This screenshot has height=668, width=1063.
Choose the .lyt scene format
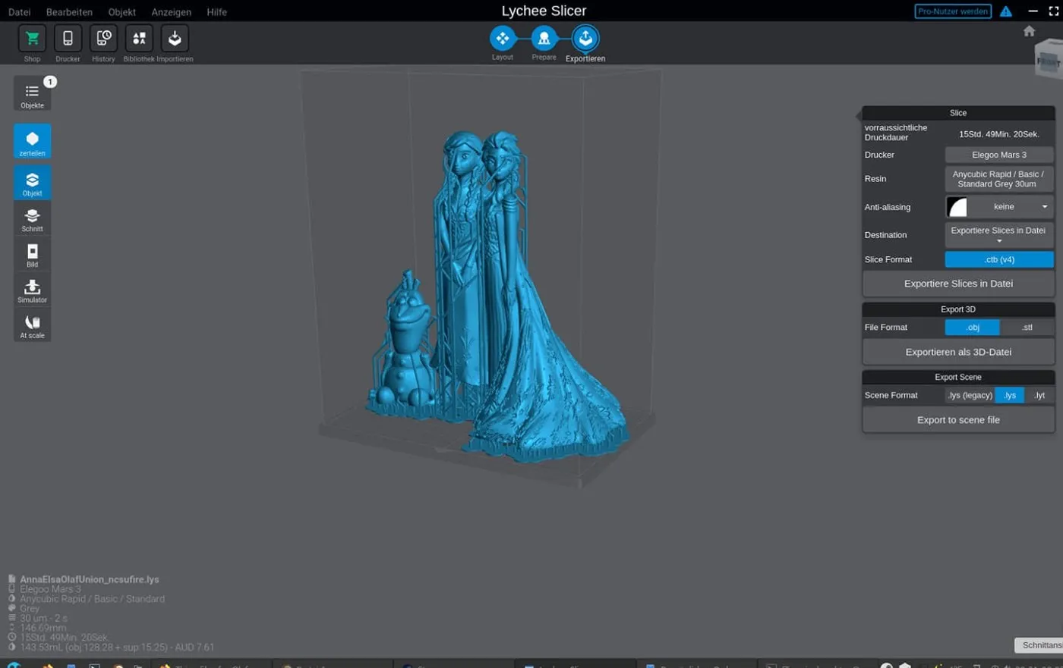(1039, 395)
